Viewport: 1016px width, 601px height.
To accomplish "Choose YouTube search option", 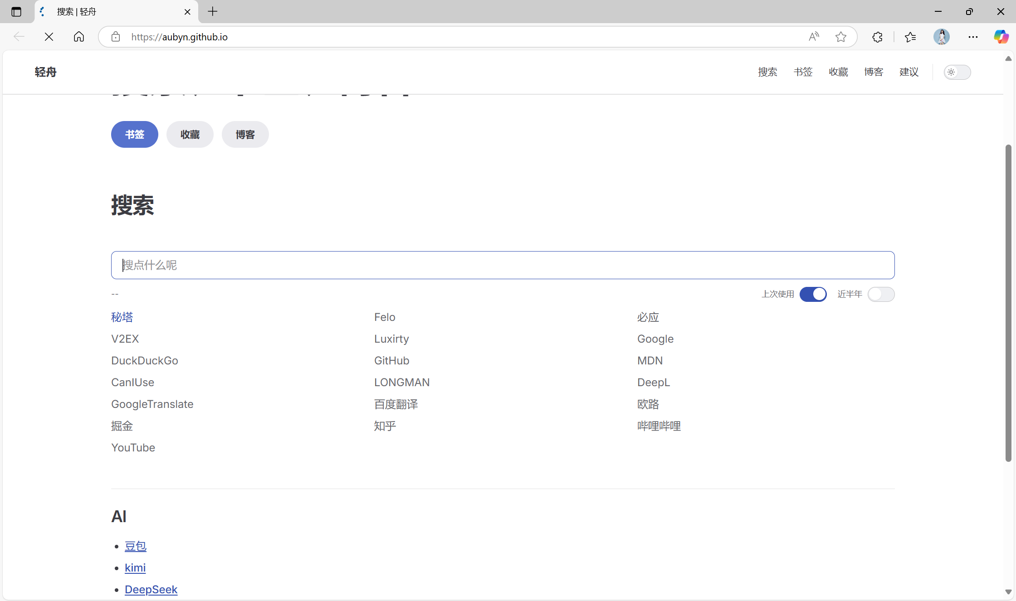I will [133, 448].
